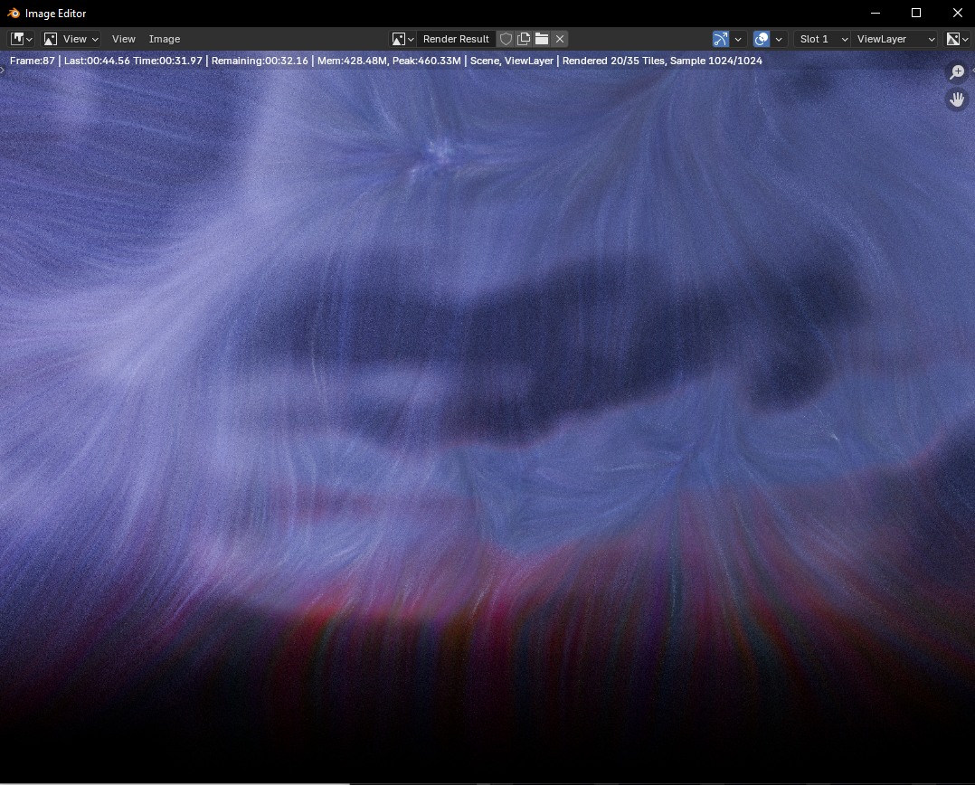
Task: Toggle the overlays display button
Action: (x=762, y=39)
